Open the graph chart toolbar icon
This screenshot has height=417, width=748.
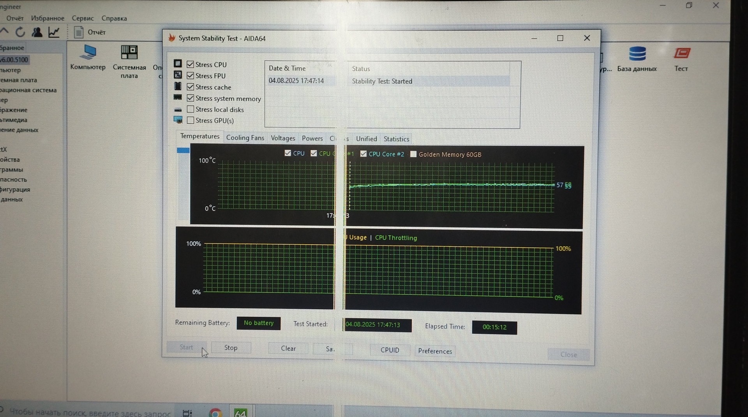click(x=54, y=32)
